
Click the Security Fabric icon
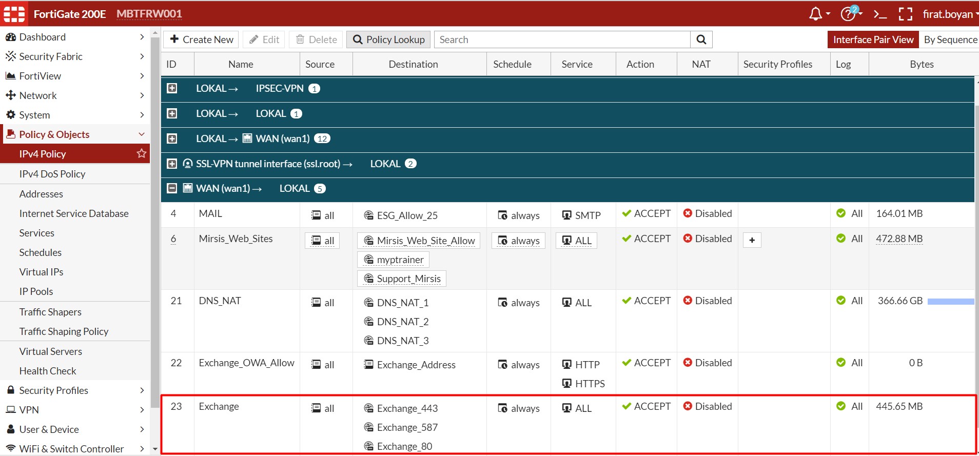click(x=10, y=56)
